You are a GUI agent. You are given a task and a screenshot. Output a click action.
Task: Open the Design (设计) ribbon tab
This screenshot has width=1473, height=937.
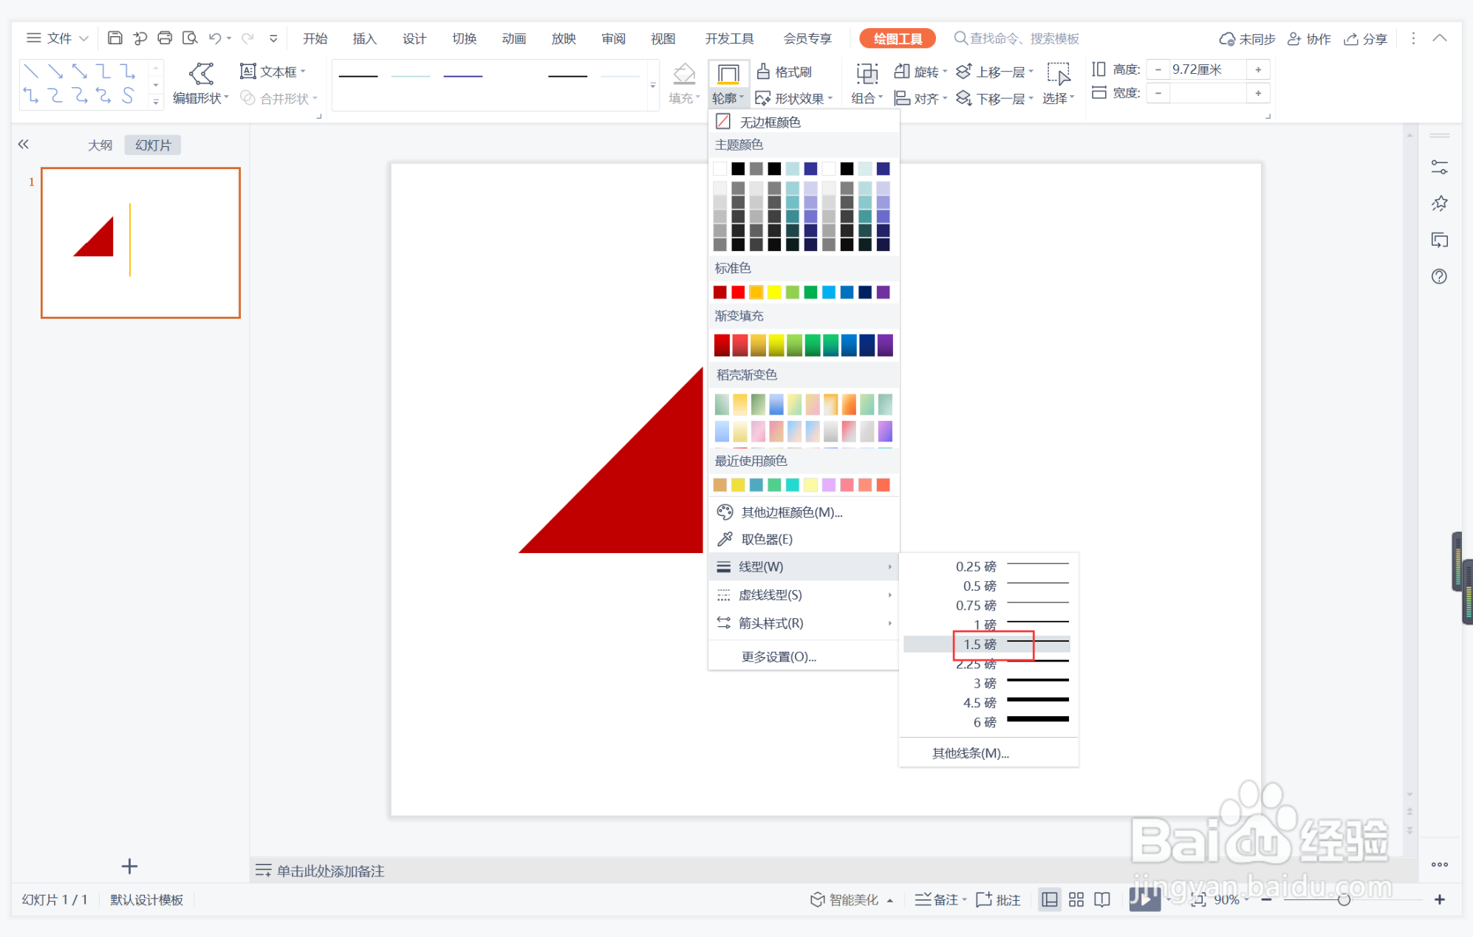coord(414,38)
